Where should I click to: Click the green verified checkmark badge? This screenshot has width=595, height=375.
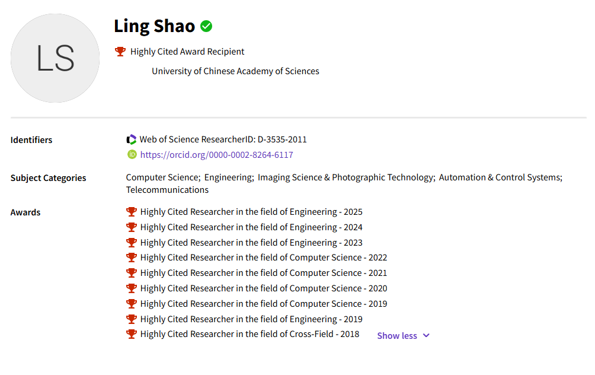coord(206,26)
